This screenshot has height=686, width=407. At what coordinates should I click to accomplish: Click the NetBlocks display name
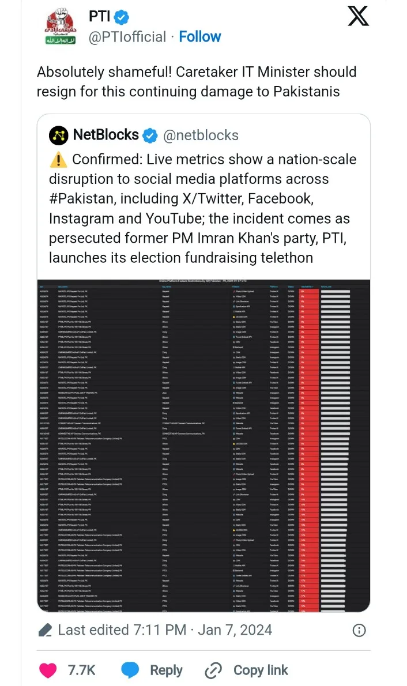105,135
